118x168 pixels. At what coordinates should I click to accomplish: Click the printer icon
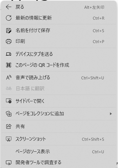click(8, 41)
